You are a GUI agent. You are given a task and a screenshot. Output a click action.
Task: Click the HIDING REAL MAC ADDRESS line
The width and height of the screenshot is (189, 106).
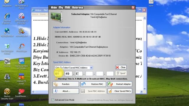[78, 37]
